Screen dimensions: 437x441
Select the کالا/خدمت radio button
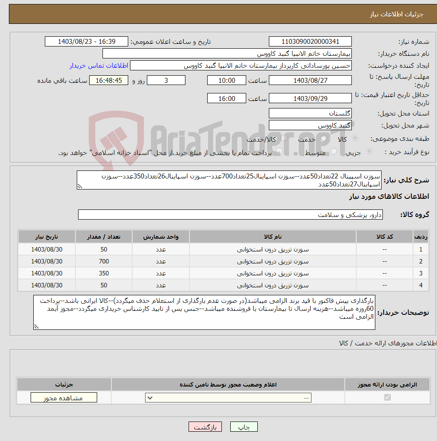click(284, 138)
